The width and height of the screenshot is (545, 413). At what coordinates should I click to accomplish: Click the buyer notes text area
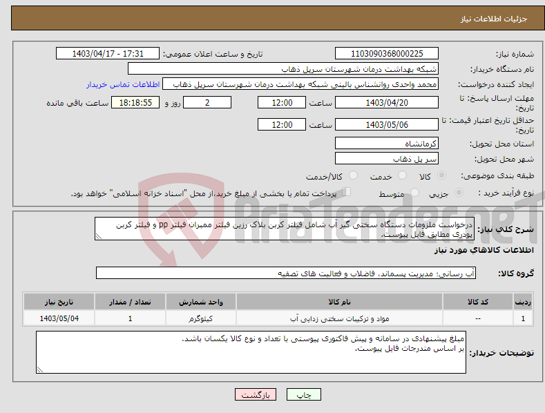(251, 352)
